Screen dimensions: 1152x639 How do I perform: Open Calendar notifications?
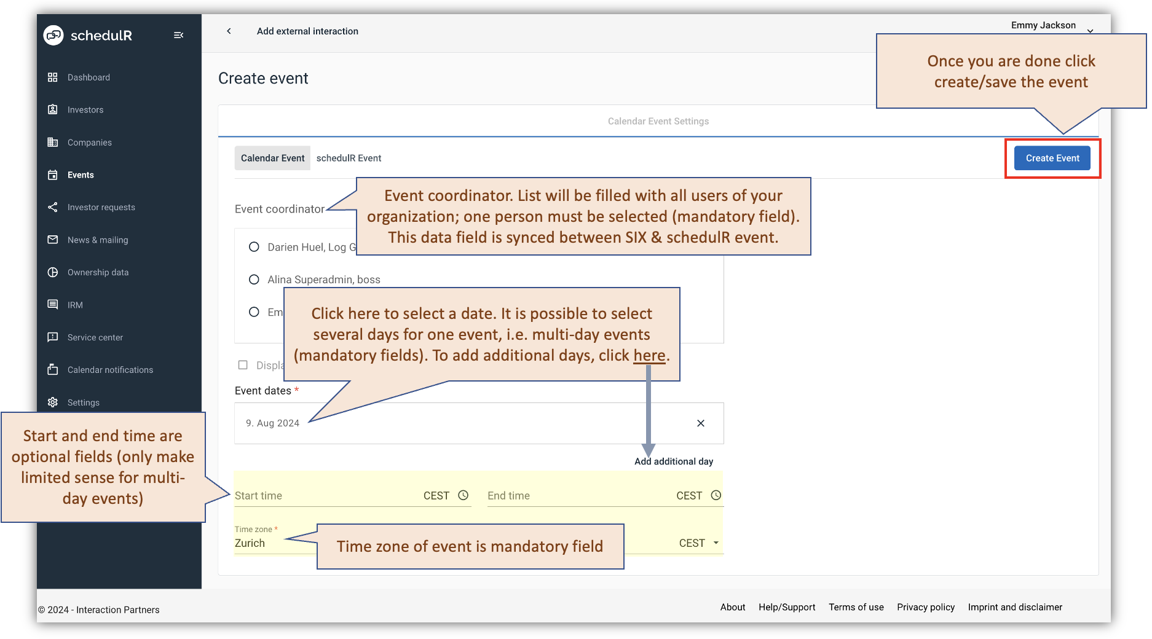pyautogui.click(x=110, y=369)
